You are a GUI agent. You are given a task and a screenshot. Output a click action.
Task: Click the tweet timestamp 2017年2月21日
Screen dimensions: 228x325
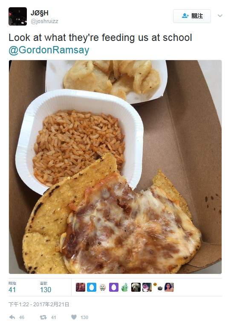pyautogui.click(x=39, y=304)
